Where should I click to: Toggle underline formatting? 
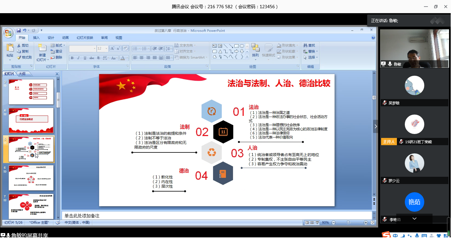tap(85, 58)
